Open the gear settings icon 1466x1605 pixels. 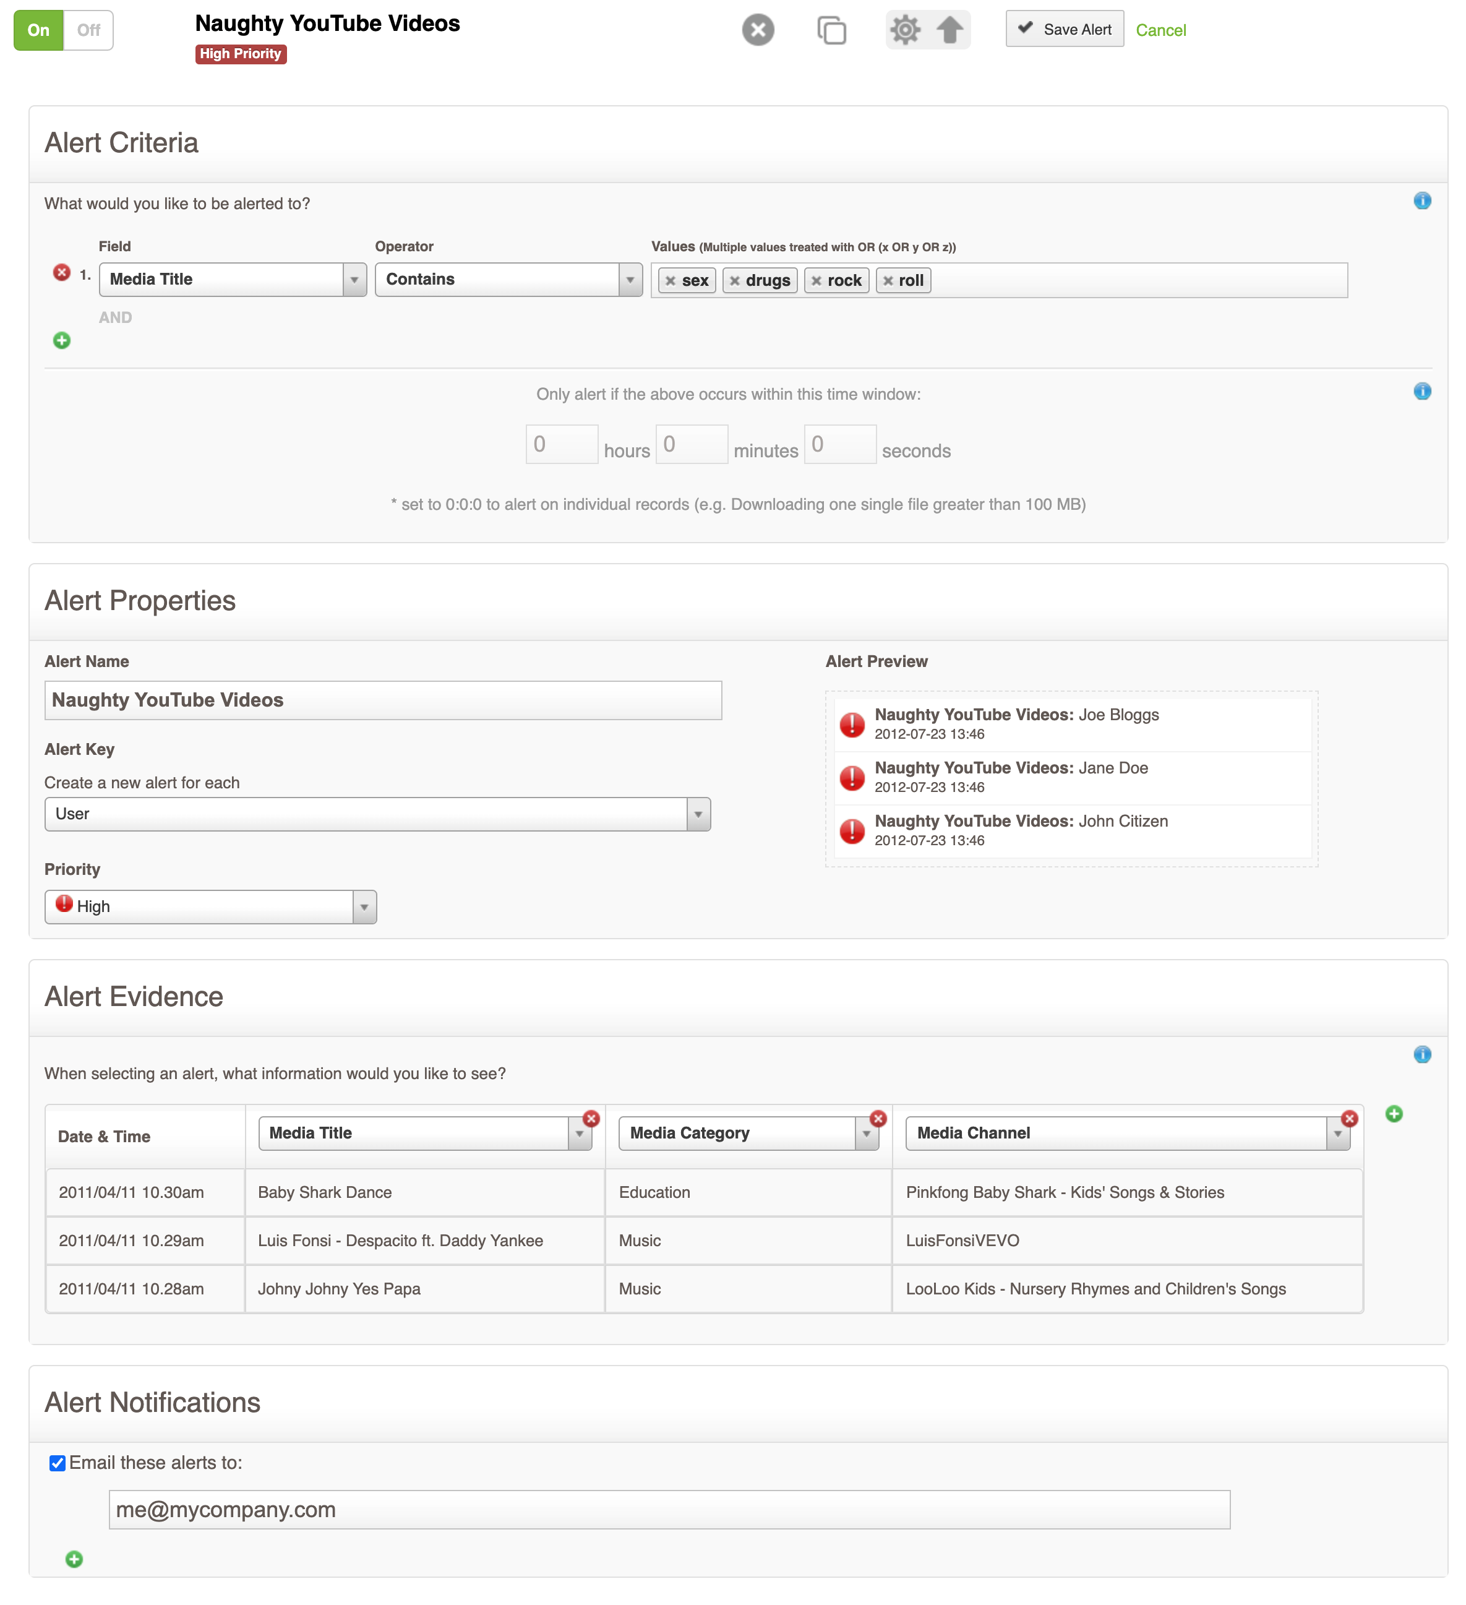click(x=904, y=30)
